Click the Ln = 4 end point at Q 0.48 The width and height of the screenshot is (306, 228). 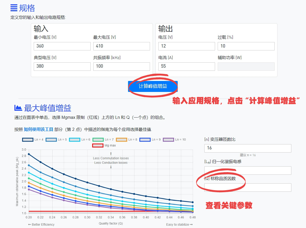coord(193,202)
